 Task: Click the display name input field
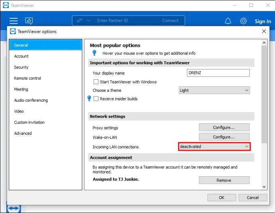coord(218,73)
